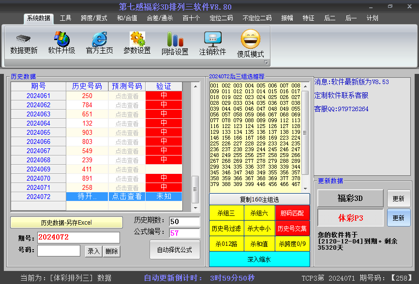Screen dimensions: 419x284
Task: Click the 数据更新 chip icon
Action: pos(24,39)
